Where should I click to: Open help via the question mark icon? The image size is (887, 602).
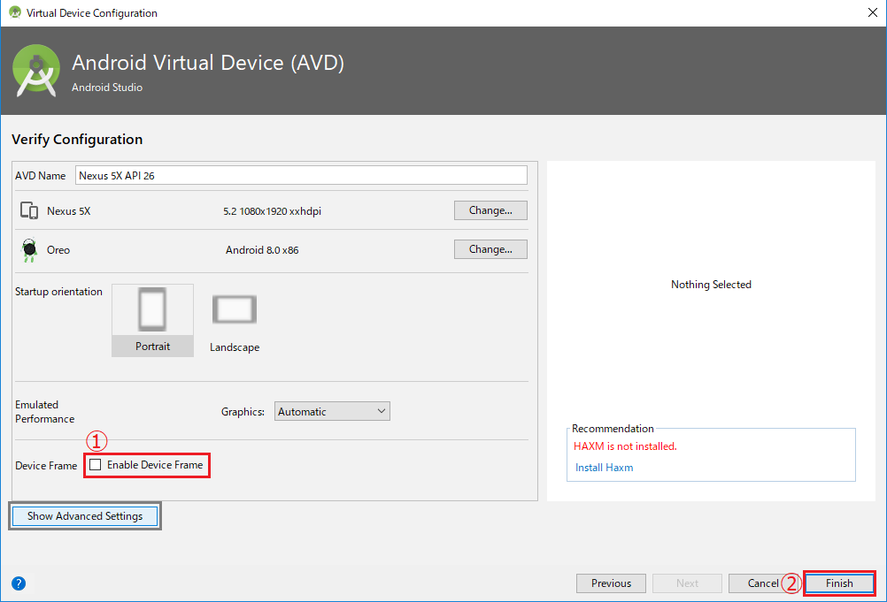click(x=19, y=583)
